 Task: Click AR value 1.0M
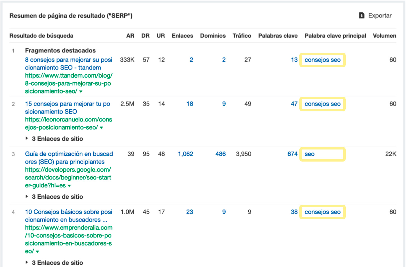point(127,212)
